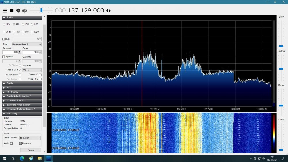Select NFM demodulation mode
This screenshot has width=288, height=162.
pos(4,24)
